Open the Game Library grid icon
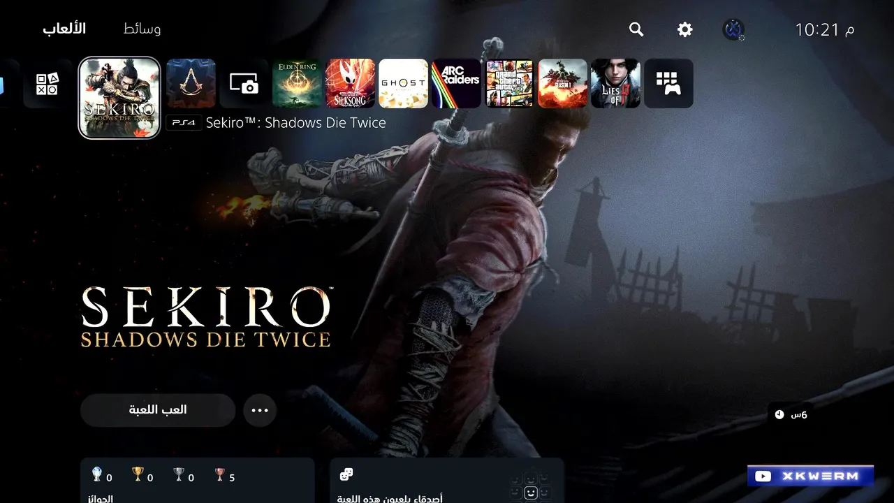Screen dimensions: 894x503 [668, 83]
